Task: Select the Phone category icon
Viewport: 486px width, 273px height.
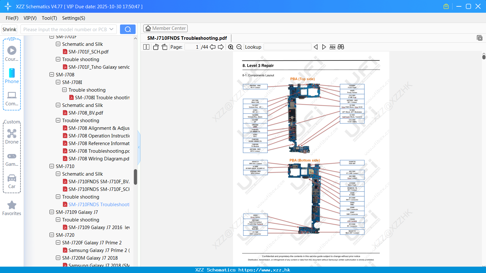Action: [12, 76]
